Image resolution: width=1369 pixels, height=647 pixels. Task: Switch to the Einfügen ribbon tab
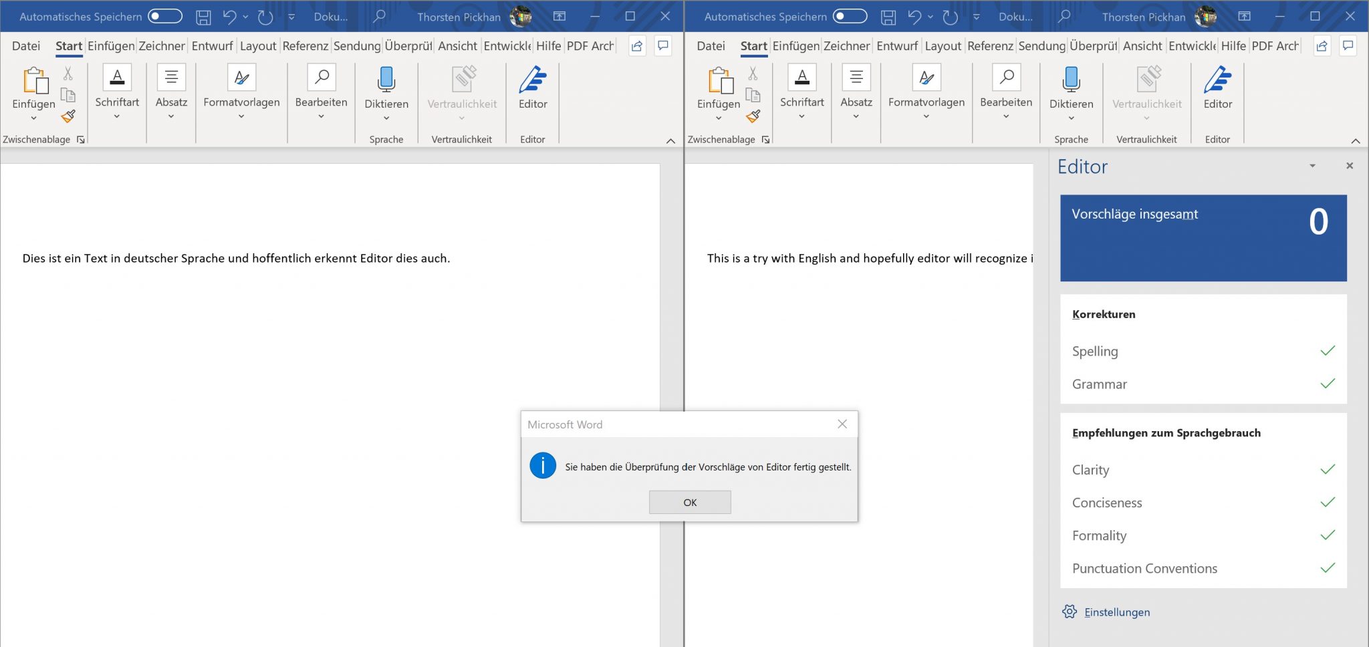(110, 45)
